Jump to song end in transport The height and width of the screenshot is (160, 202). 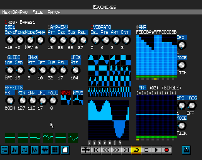point(126,150)
